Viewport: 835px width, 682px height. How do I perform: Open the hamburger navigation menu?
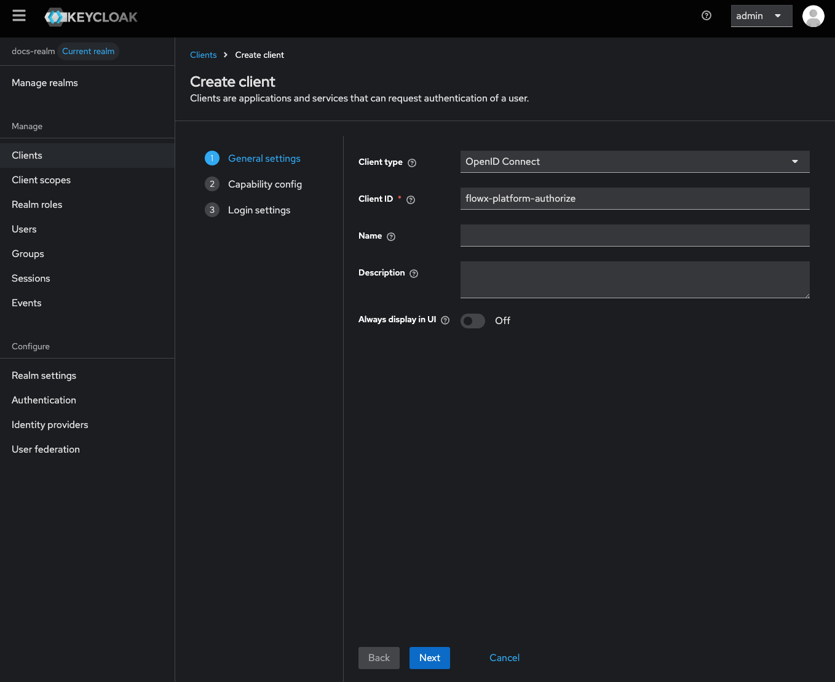pos(19,16)
